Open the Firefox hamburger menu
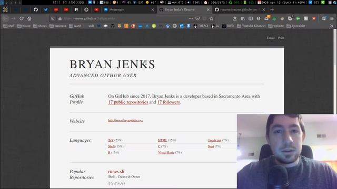Screen dimensions: 337x189 coord(332,19)
